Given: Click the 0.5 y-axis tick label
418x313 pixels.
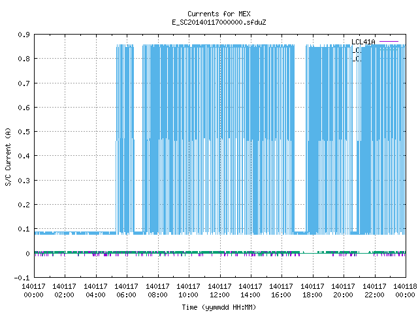Looking at the screenshot, I should pos(24,132).
